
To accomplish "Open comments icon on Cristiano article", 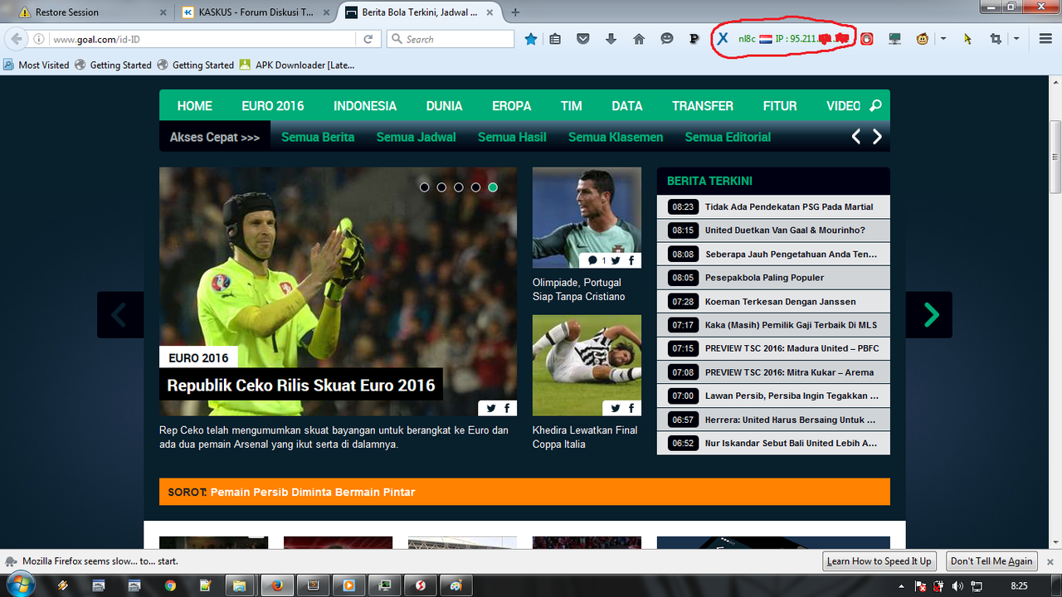I will [592, 260].
